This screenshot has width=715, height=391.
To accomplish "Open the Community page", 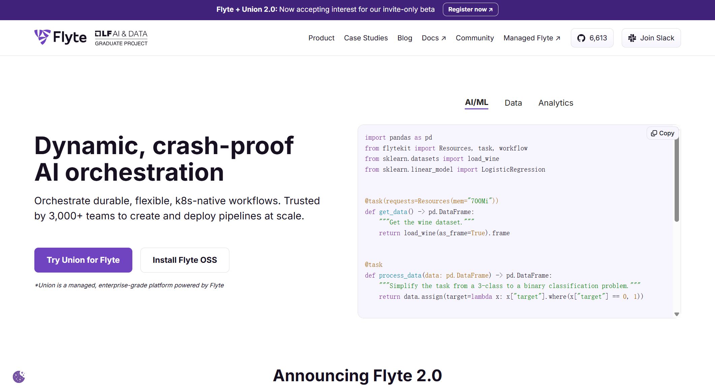I will [x=475, y=38].
